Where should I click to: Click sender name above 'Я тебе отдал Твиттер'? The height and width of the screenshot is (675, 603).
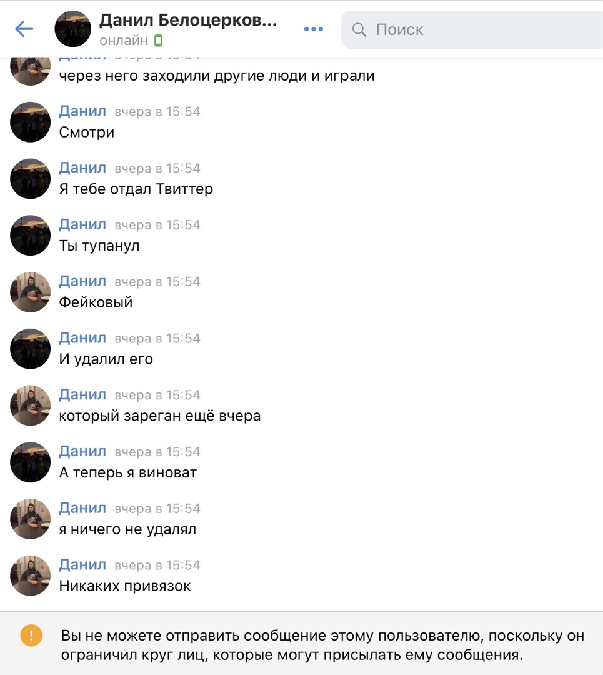tap(82, 167)
